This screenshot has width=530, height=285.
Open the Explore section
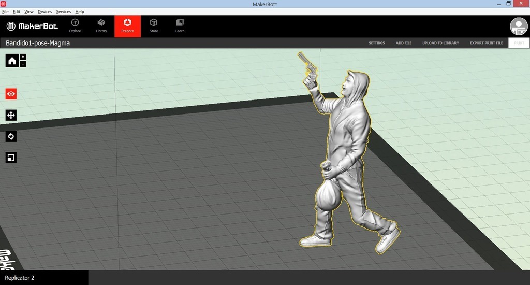pos(75,26)
